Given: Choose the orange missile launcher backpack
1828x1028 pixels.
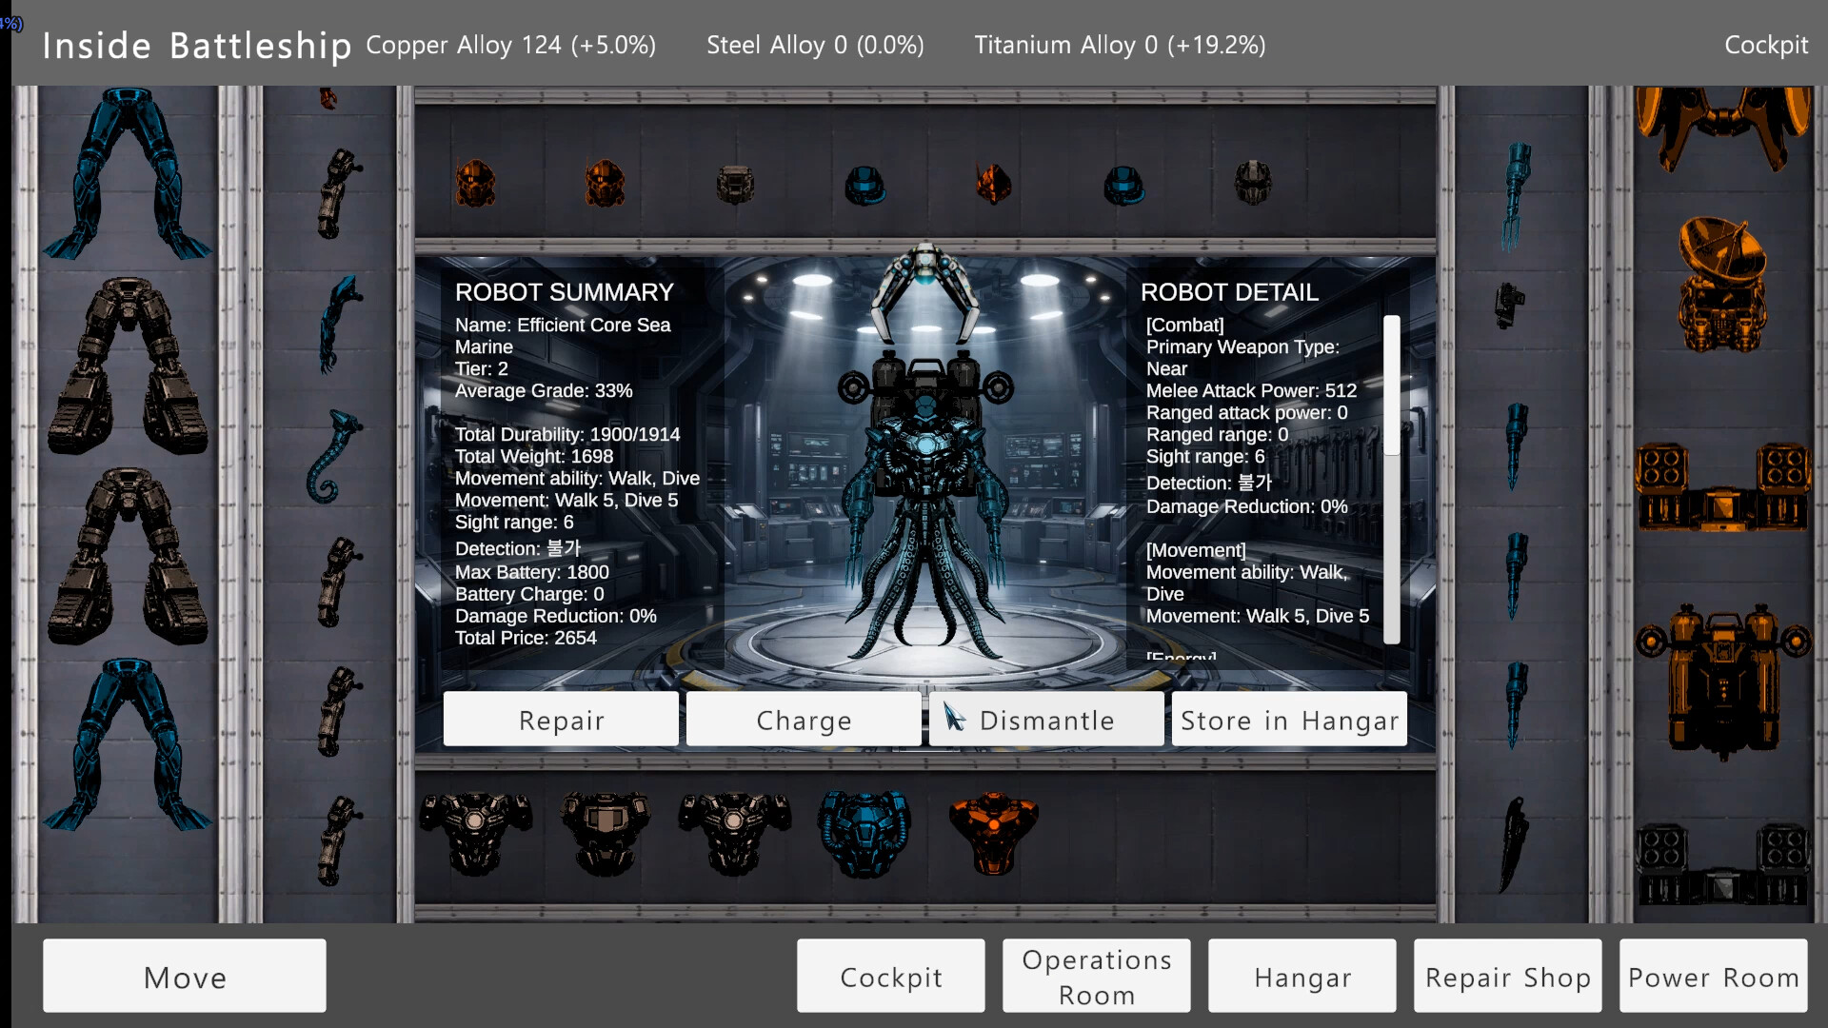Looking at the screenshot, I should coord(1722,485).
